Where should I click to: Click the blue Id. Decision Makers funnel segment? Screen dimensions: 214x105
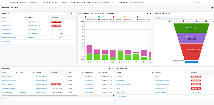(x=191, y=62)
